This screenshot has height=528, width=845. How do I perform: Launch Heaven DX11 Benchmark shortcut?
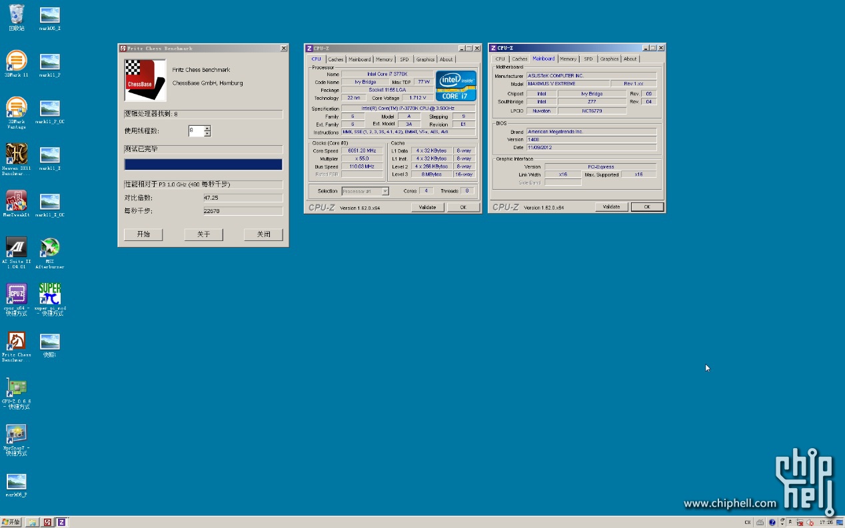point(17,159)
